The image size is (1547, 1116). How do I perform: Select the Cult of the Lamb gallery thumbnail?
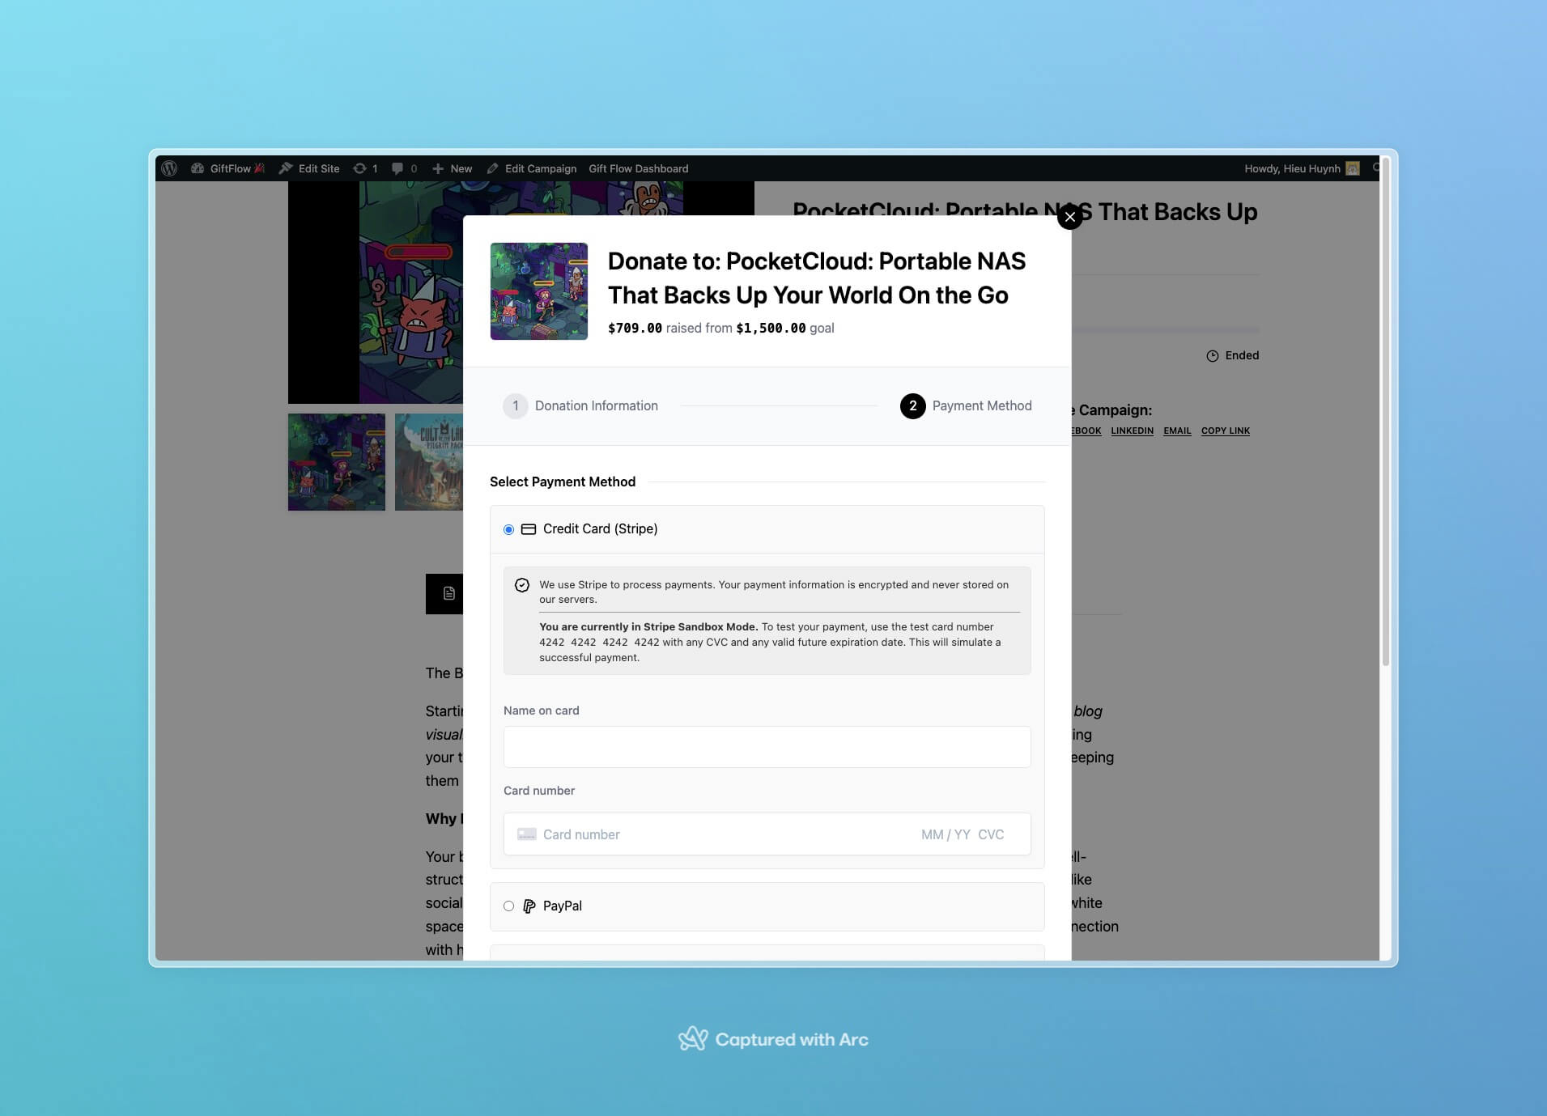pos(429,462)
